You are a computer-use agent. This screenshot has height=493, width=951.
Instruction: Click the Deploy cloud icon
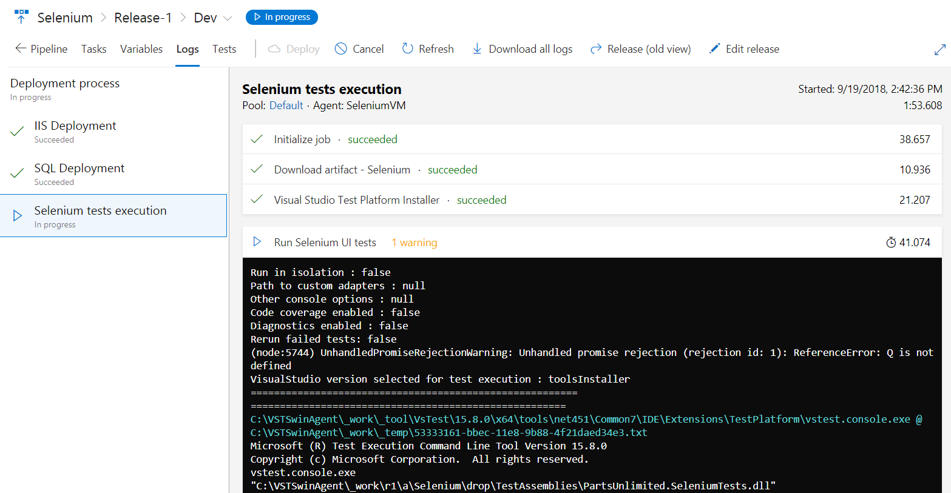click(x=274, y=49)
